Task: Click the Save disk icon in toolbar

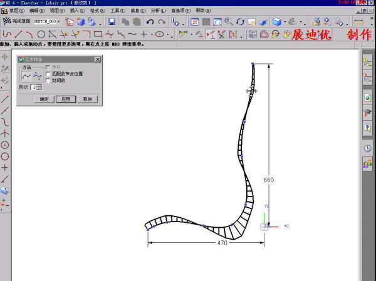Action: (x=112, y=22)
